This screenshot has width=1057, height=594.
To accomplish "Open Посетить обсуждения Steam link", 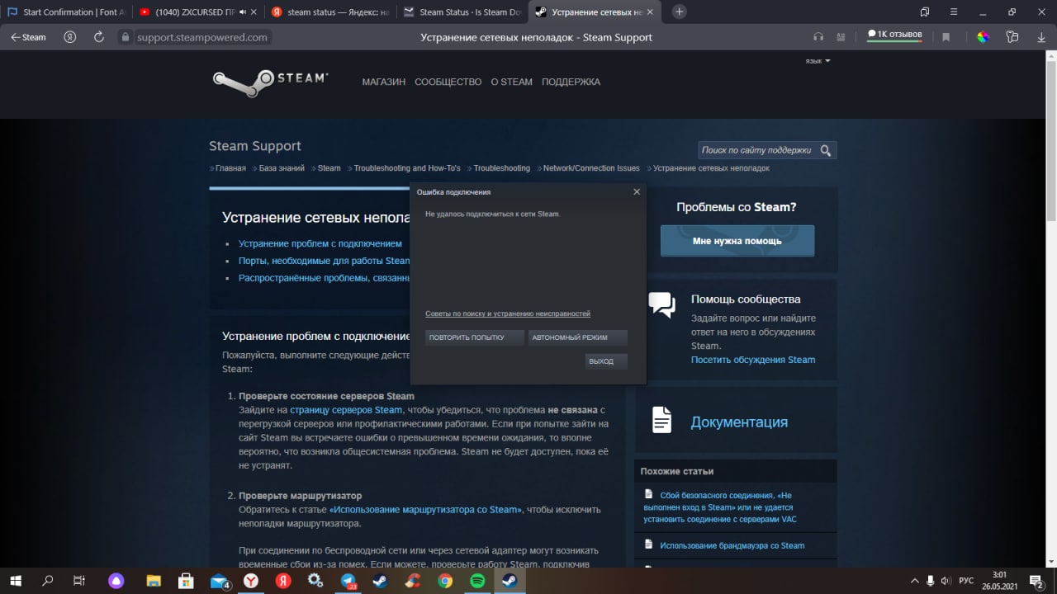I will pyautogui.click(x=753, y=360).
